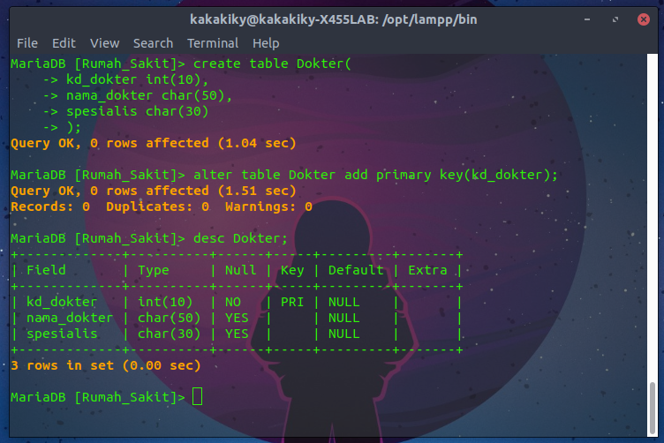
Task: Click 'Query OK, 0 rows affected (1.04 sec)'
Action: point(154,143)
